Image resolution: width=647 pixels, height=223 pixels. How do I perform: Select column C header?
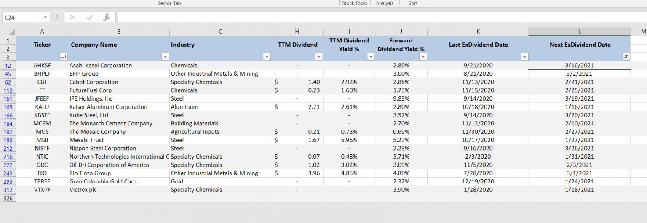[x=220, y=32]
